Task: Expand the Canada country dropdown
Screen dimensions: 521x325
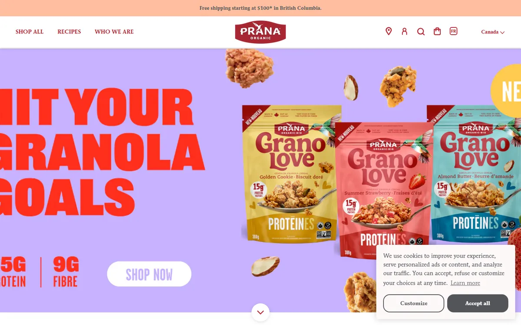Action: pos(493,32)
